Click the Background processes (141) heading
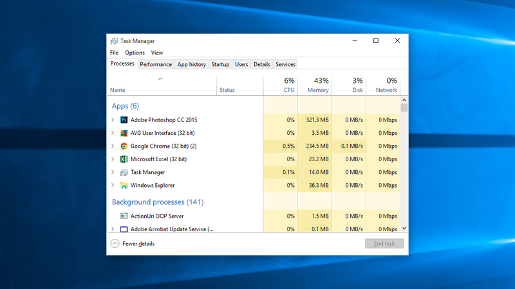 coord(158,202)
